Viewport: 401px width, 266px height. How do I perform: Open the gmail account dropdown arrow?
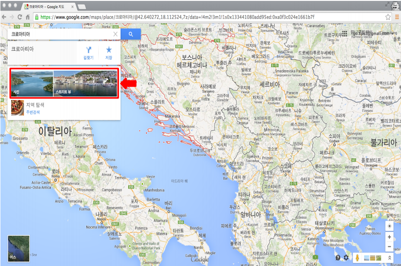coord(392,33)
